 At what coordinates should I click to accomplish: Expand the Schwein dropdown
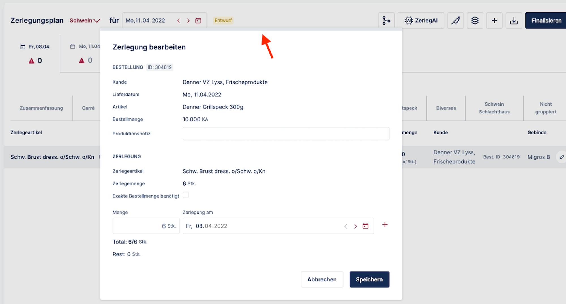pyautogui.click(x=85, y=21)
